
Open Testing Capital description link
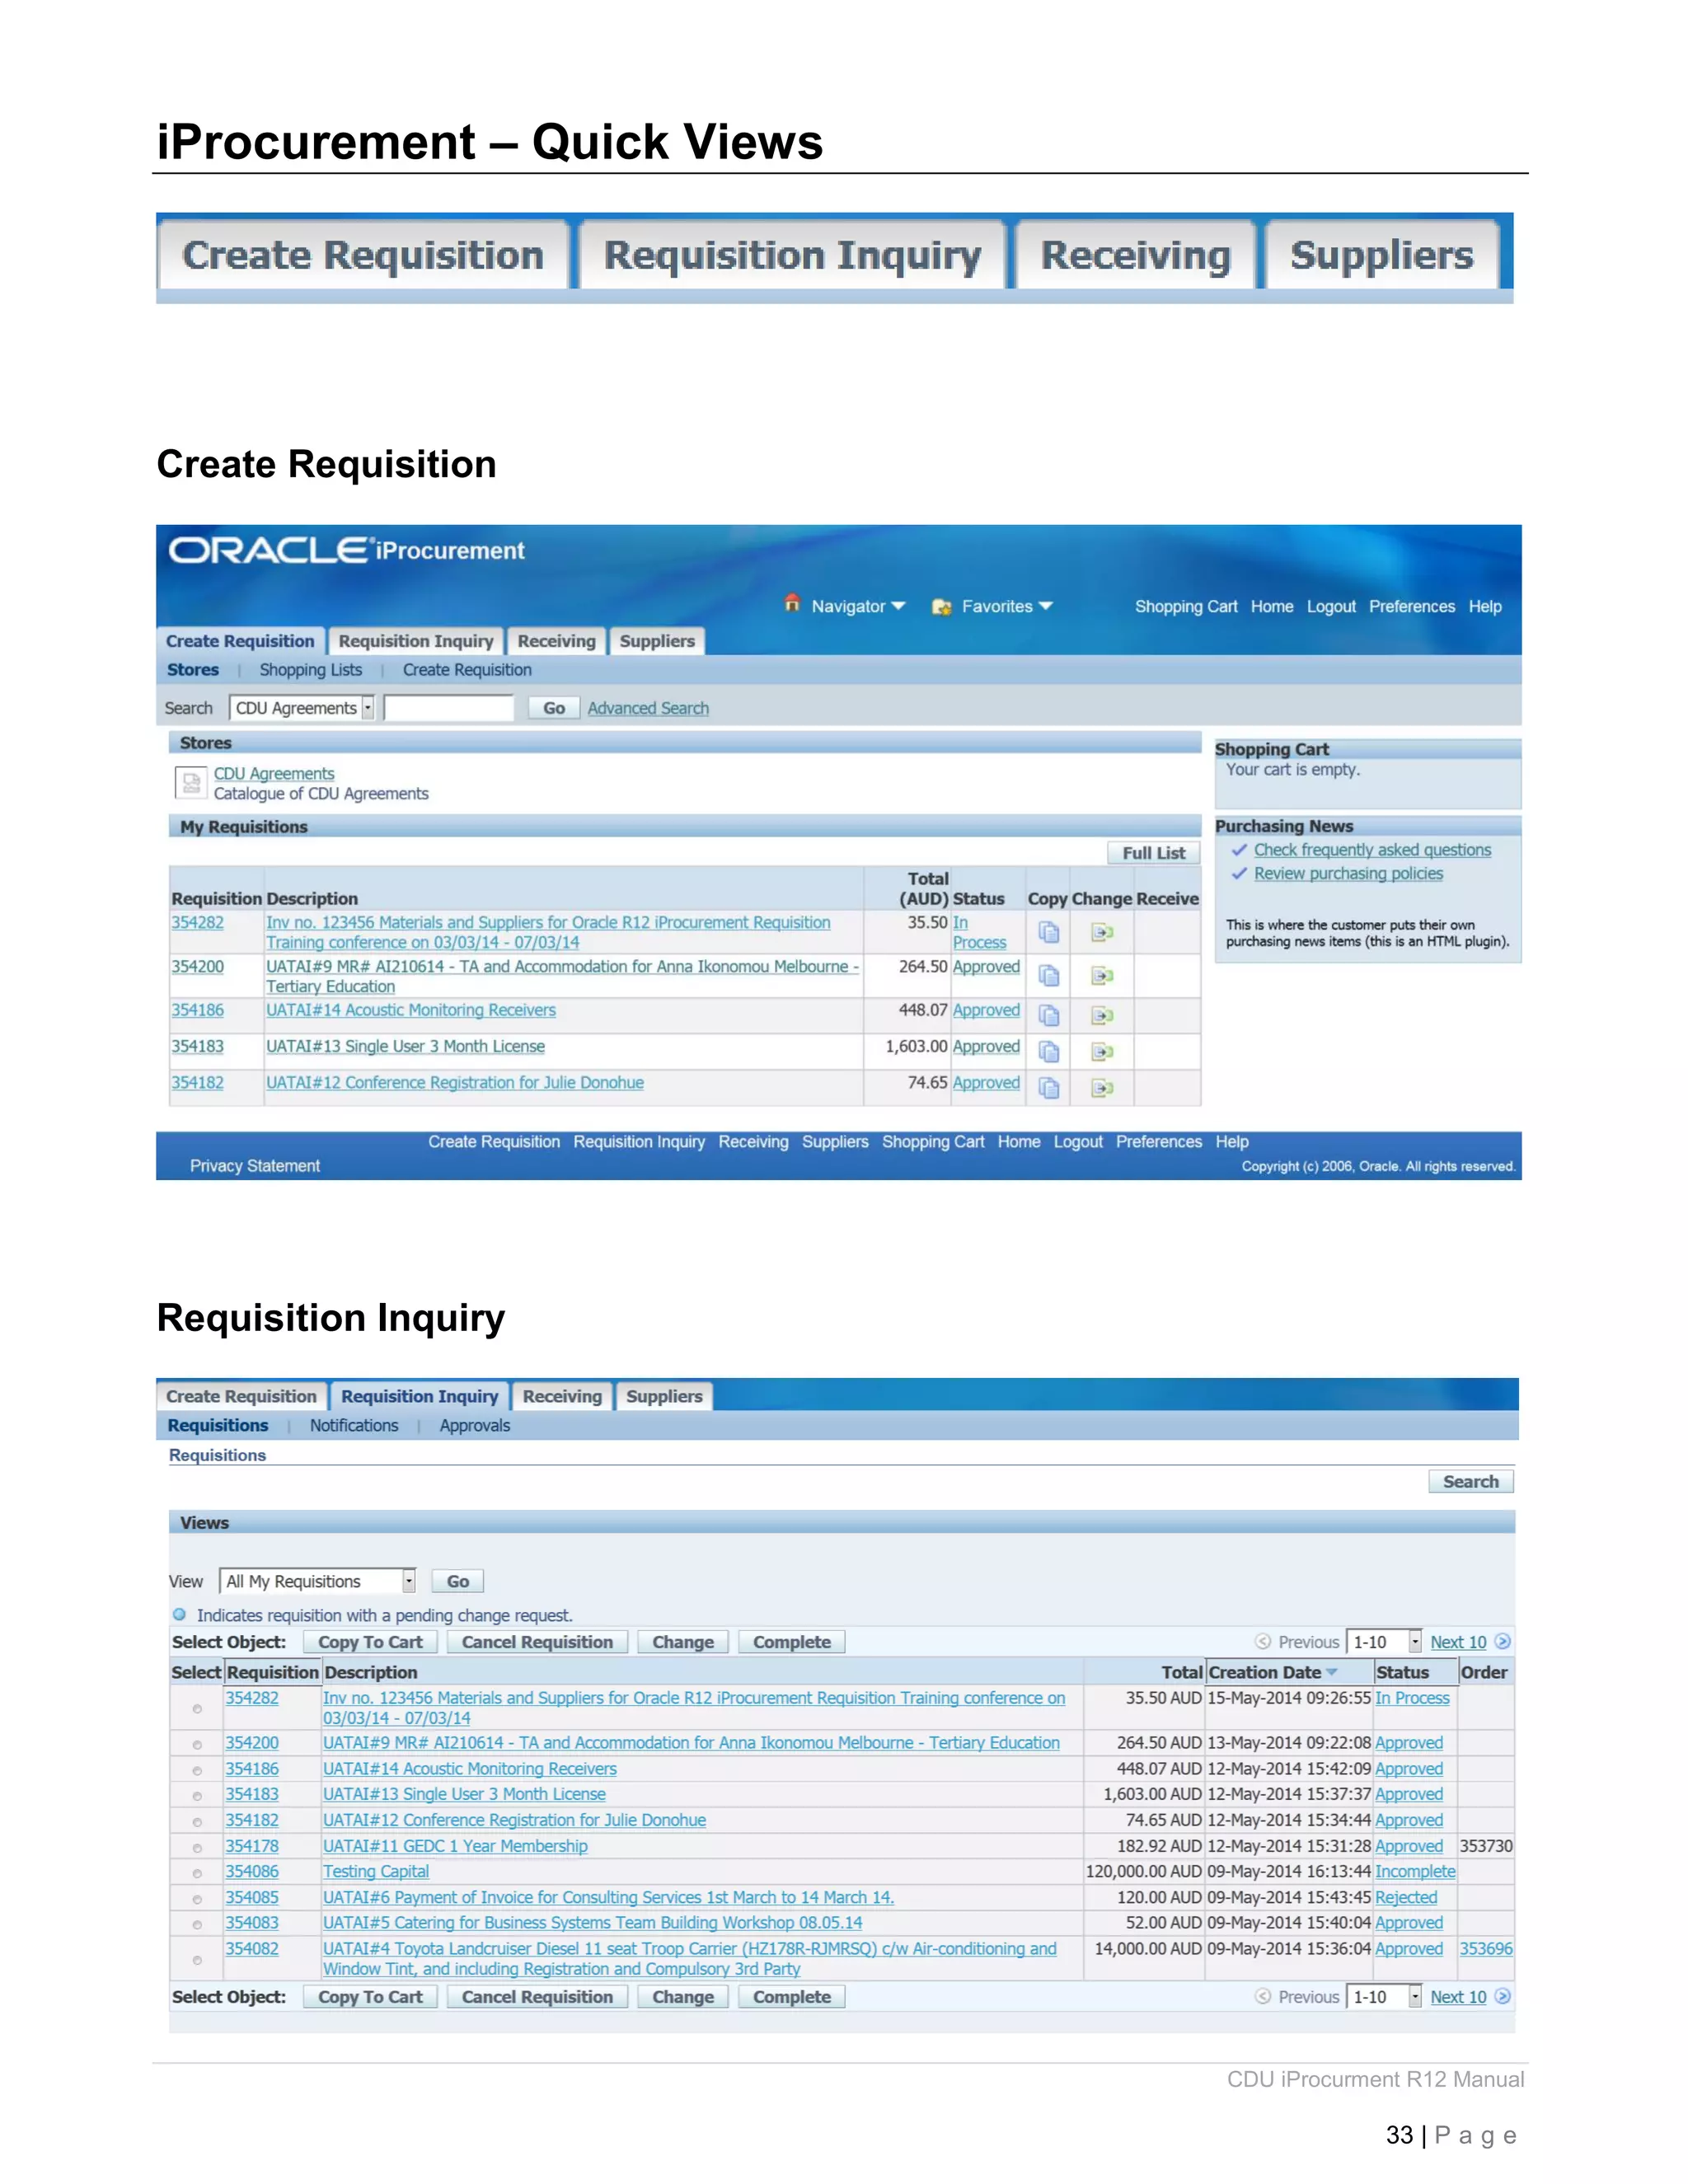tap(376, 1872)
